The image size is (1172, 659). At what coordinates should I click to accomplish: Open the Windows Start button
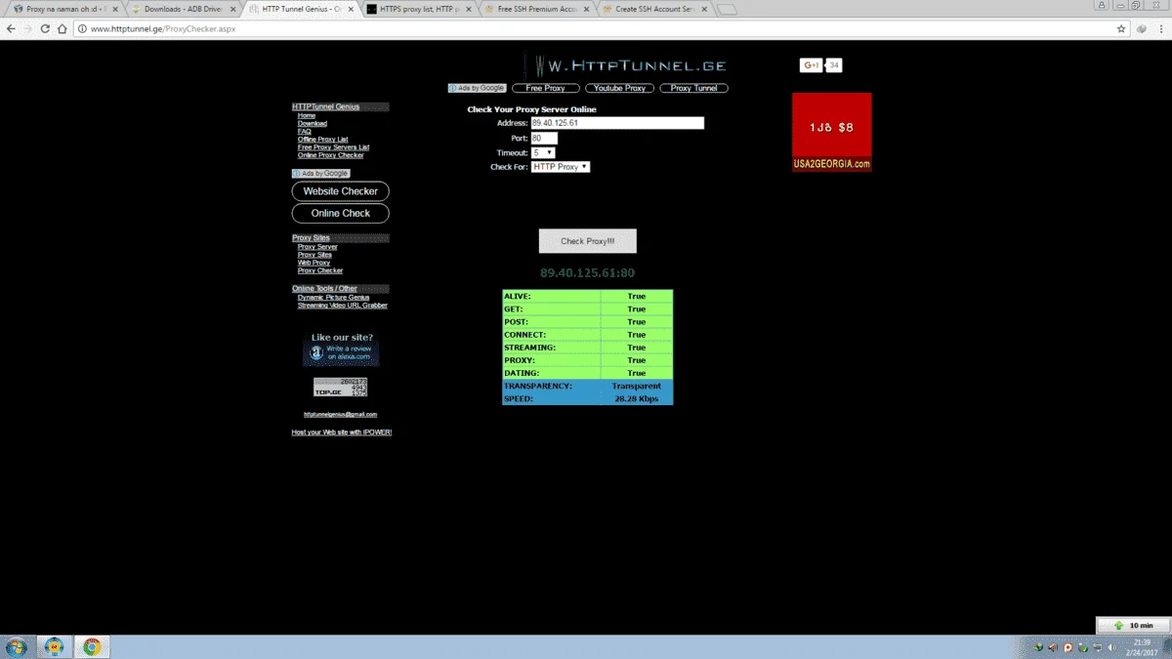pos(17,647)
